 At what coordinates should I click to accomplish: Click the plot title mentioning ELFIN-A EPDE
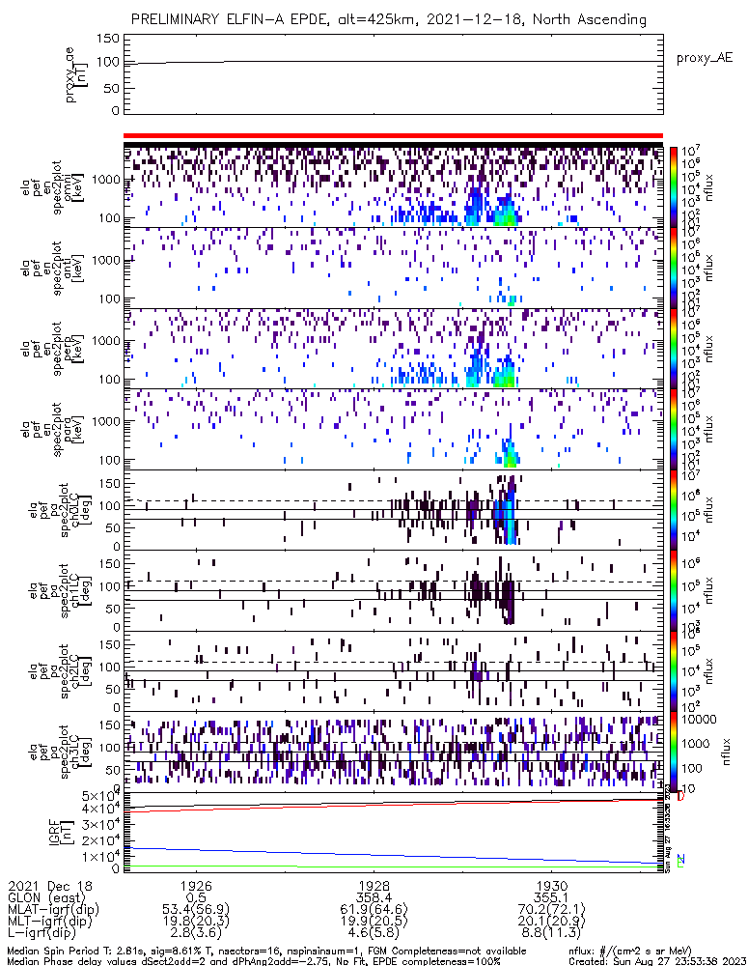pos(388,19)
